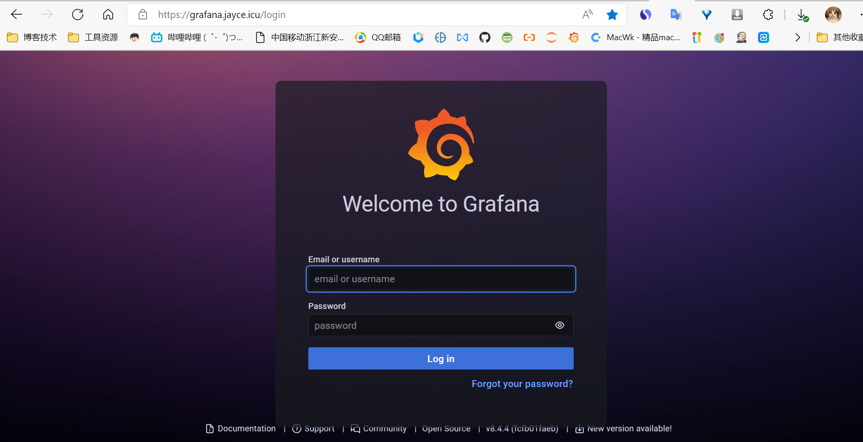Open the QQ邮箱 bookmark
This screenshot has height=442, width=863.
point(377,37)
